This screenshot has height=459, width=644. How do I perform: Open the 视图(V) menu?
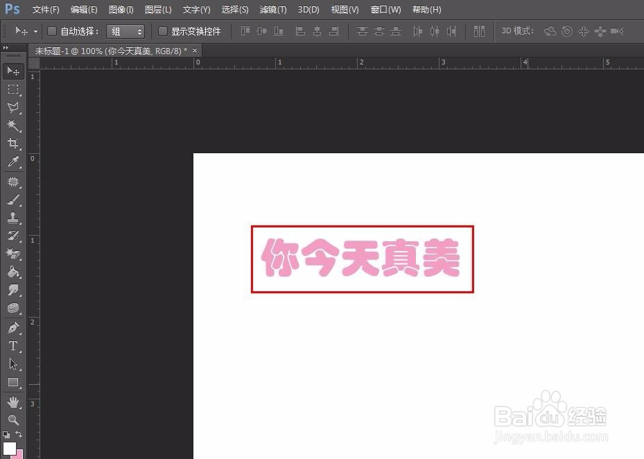click(x=345, y=10)
